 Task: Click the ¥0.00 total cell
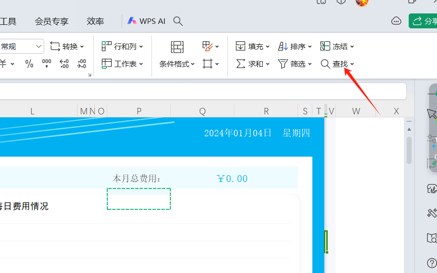[232, 179]
